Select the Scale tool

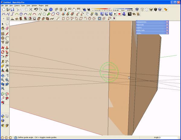coord(3,56)
